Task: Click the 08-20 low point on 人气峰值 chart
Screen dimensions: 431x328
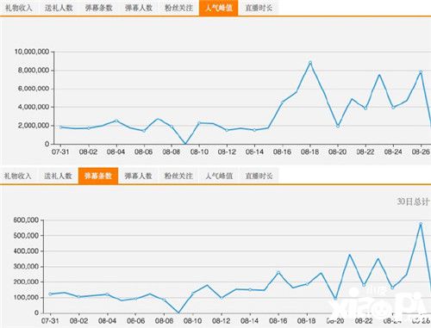Action: tap(338, 126)
